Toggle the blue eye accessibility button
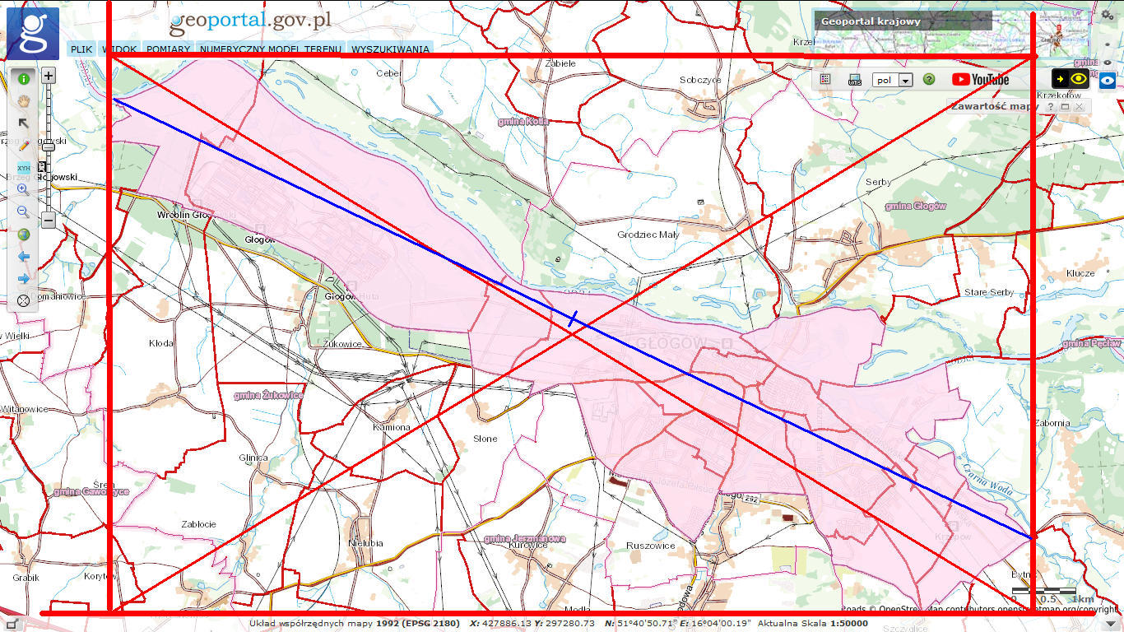Viewport: 1124px width, 632px height. coord(1108,80)
